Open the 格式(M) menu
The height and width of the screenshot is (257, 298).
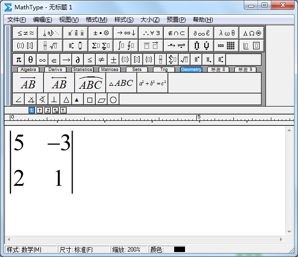(96, 20)
